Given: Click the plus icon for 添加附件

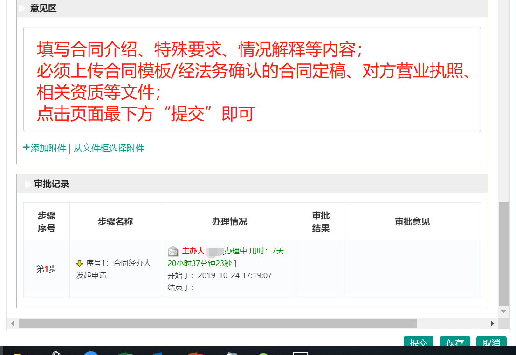Looking at the screenshot, I should pos(26,148).
